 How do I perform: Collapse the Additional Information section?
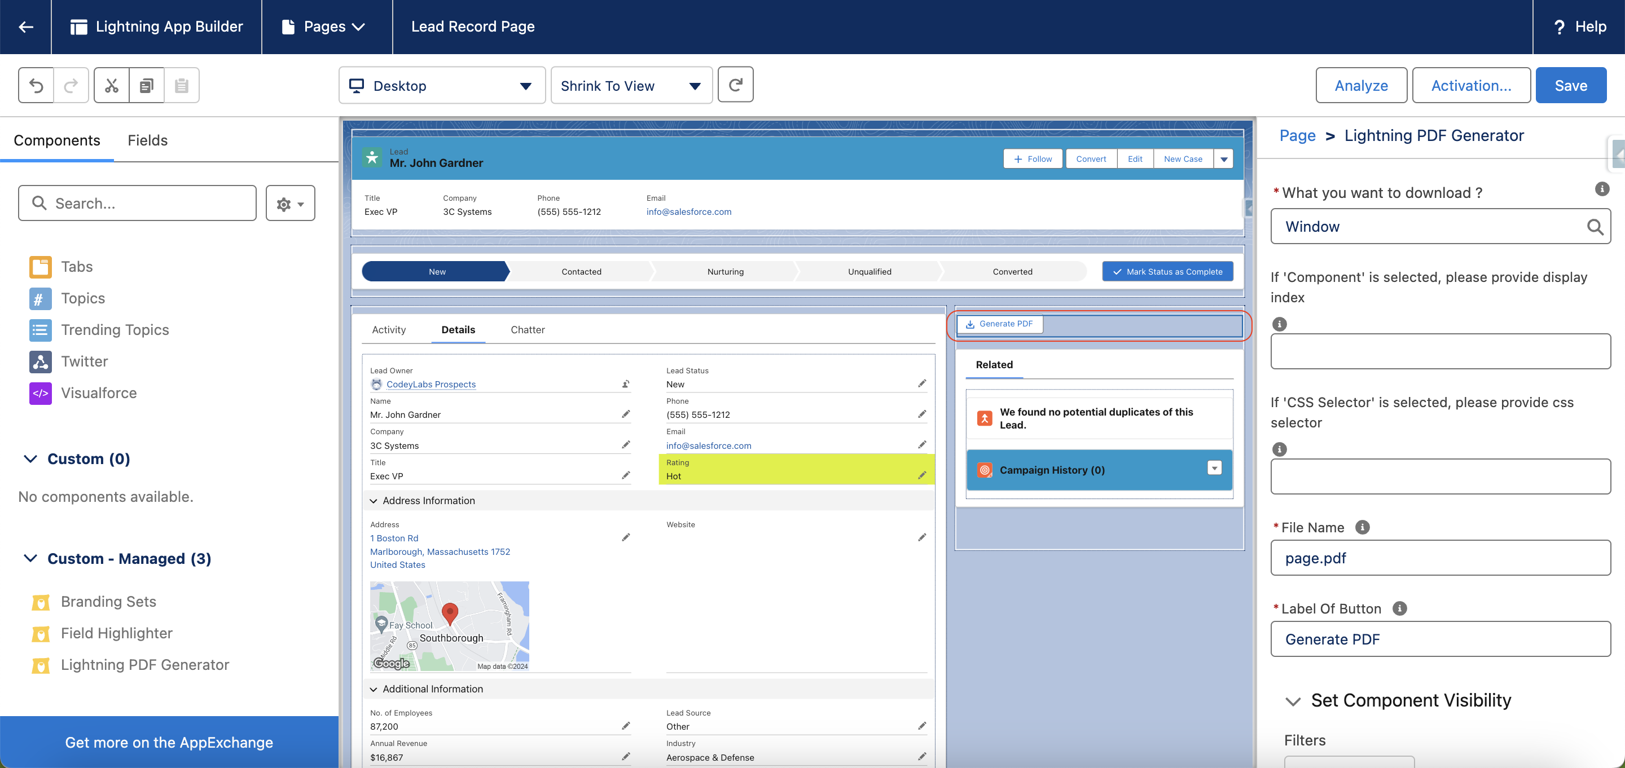tap(374, 689)
